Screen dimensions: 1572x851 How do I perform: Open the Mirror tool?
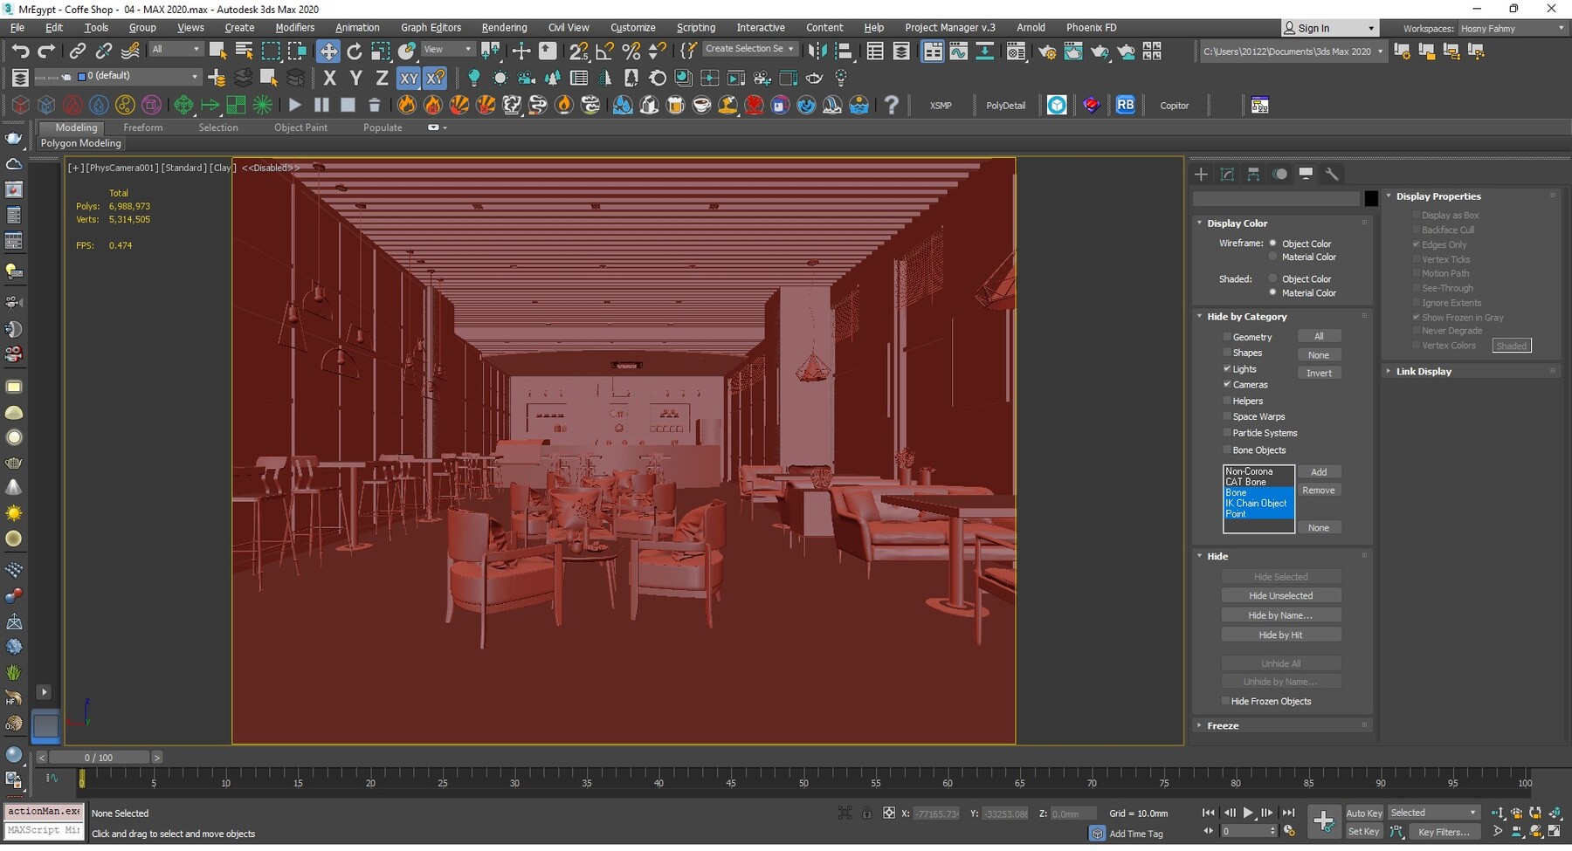point(818,51)
